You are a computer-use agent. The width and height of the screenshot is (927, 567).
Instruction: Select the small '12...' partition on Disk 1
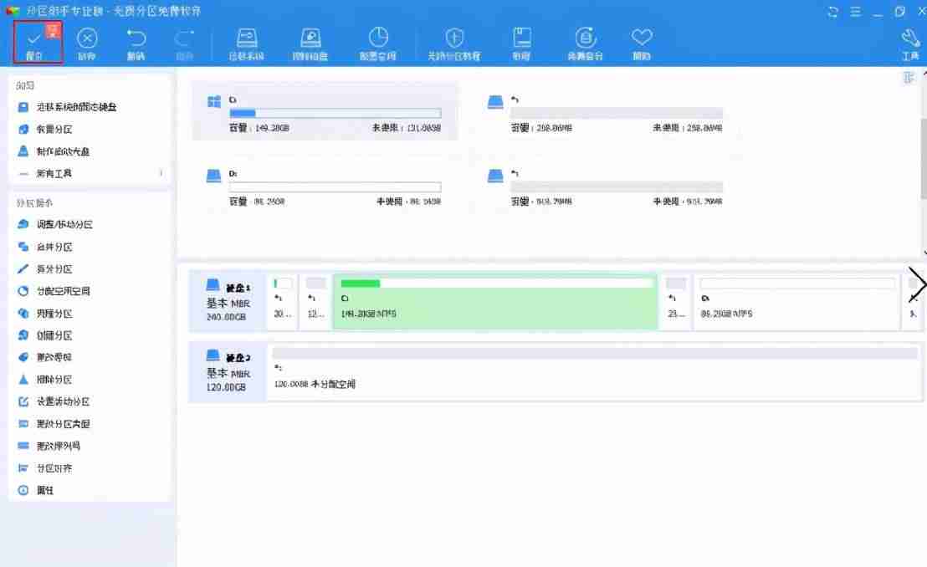point(315,300)
